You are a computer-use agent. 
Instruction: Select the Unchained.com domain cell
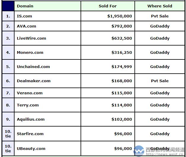point(33,67)
